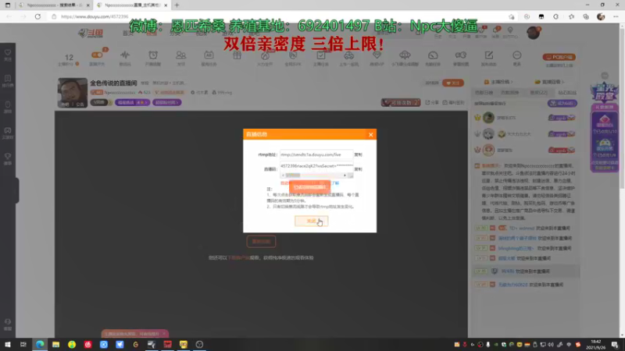Switch to the second ranking tab
The width and height of the screenshot is (625, 351).
(x=510, y=92)
